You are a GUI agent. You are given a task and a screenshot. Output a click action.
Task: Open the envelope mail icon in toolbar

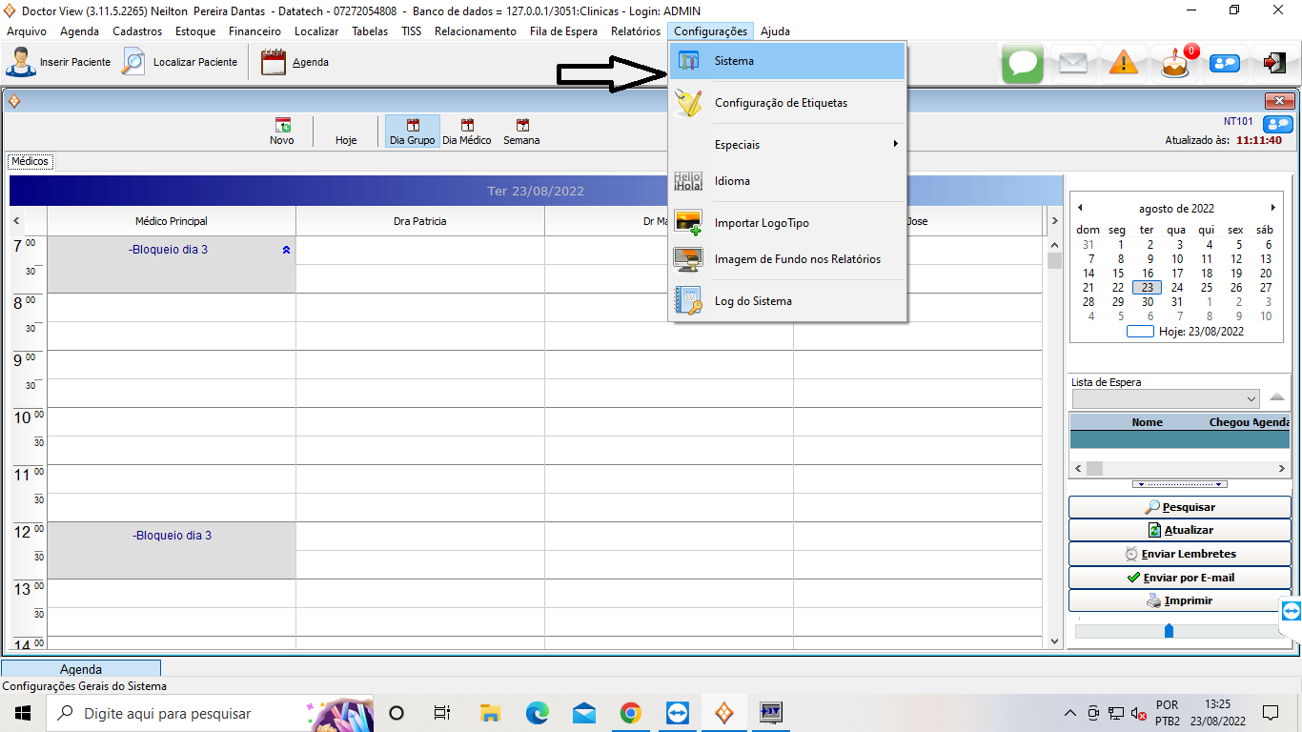[1072, 63]
